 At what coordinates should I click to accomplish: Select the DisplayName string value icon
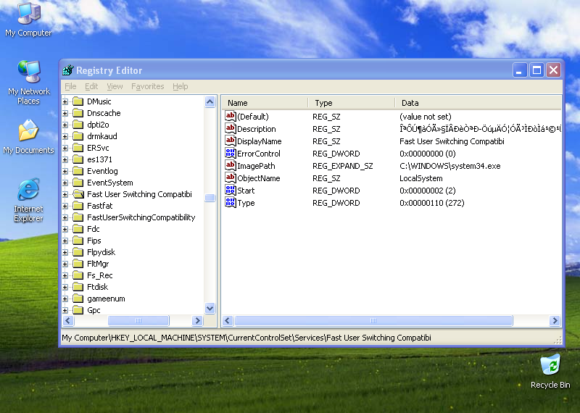[x=230, y=141]
